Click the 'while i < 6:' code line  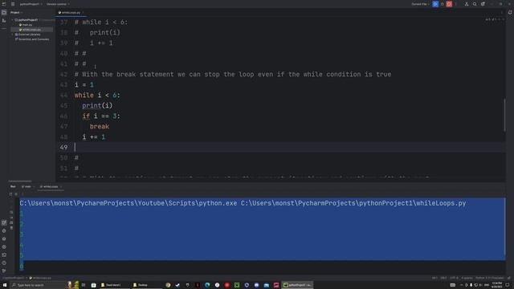tap(97, 96)
